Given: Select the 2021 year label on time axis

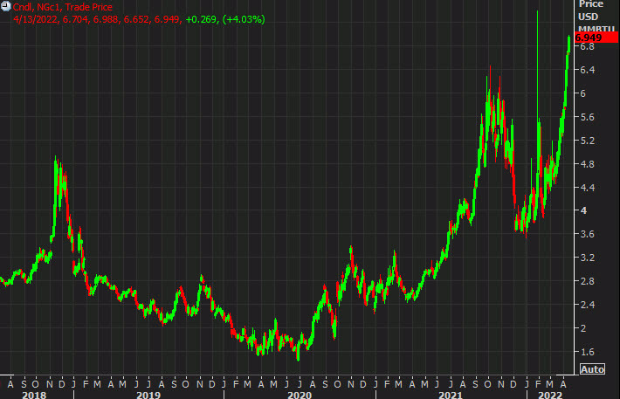Looking at the screenshot, I should pos(449,396).
